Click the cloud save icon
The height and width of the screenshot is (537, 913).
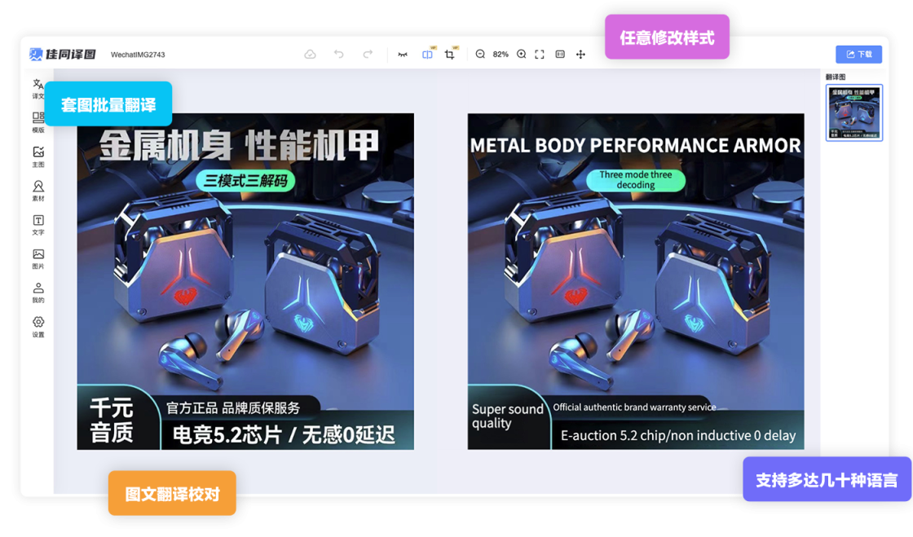[x=310, y=55]
